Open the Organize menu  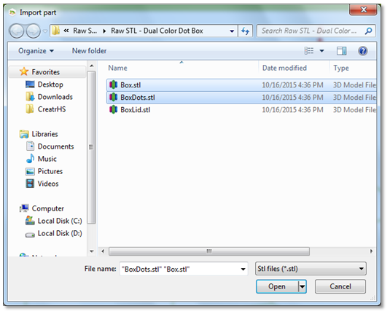coord(36,51)
